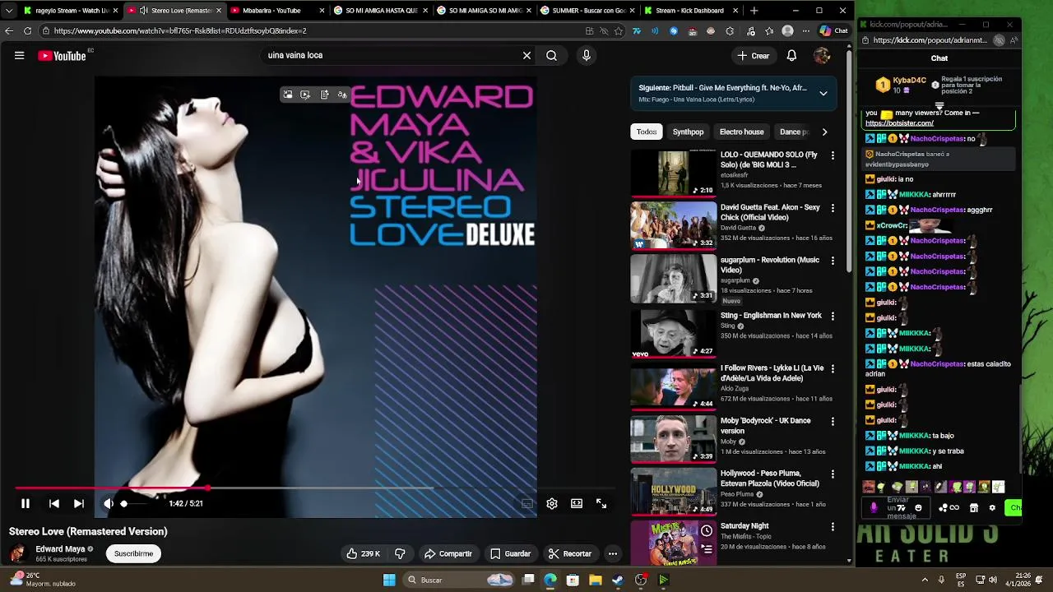Start voice search with microphone icon

point(586,55)
